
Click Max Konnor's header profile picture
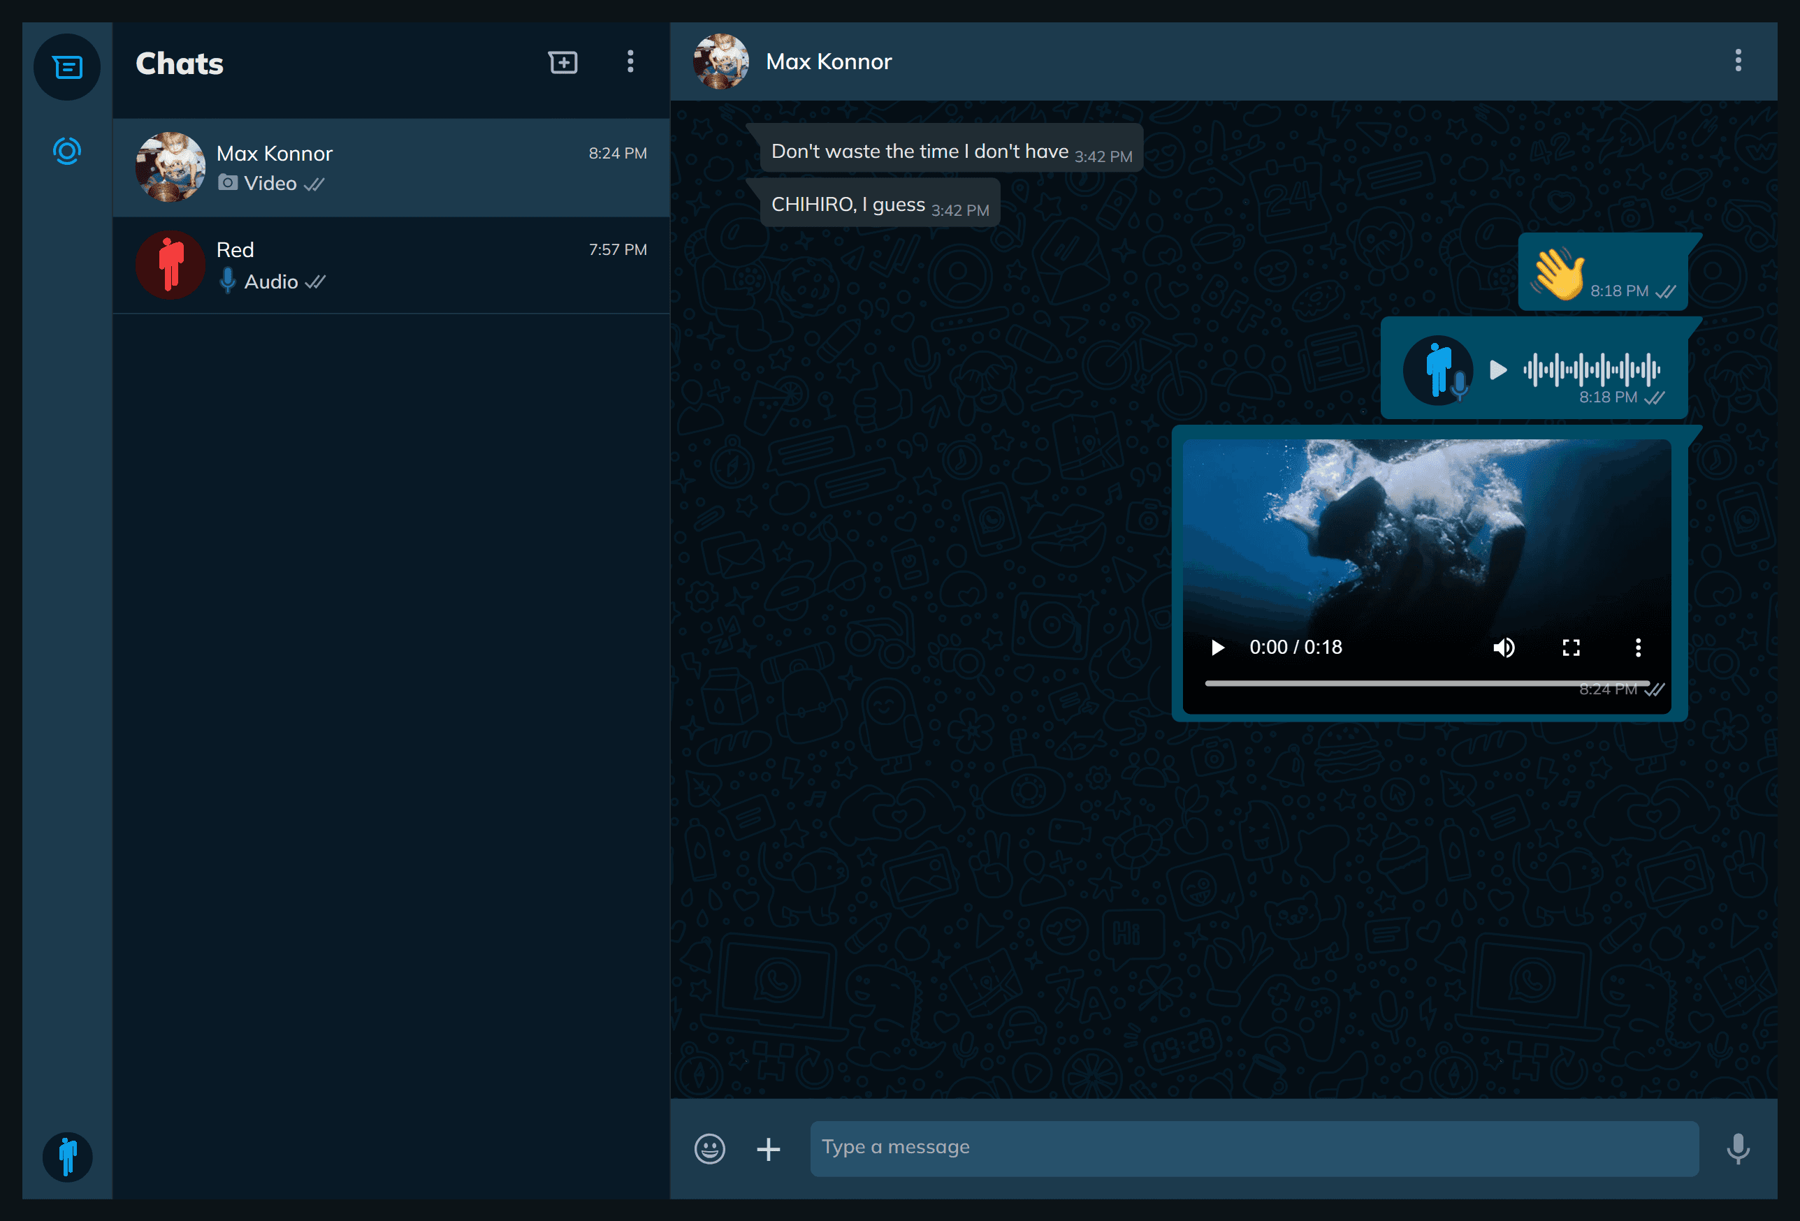coord(720,62)
